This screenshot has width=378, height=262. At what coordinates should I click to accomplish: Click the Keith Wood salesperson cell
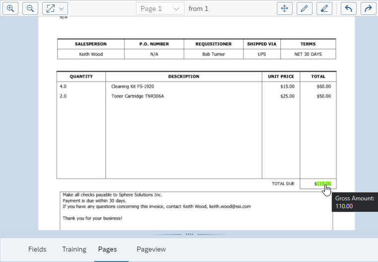pyautogui.click(x=91, y=54)
